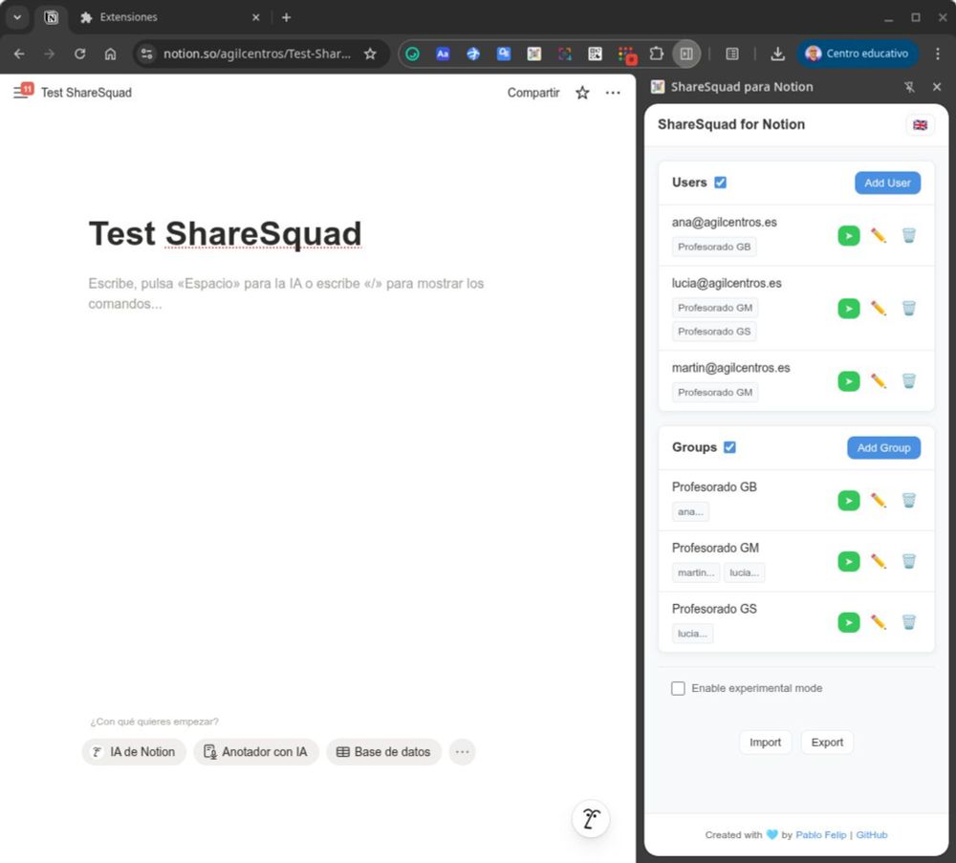Open the Notion AI floating button
Screen dimensions: 956x863
591,818
